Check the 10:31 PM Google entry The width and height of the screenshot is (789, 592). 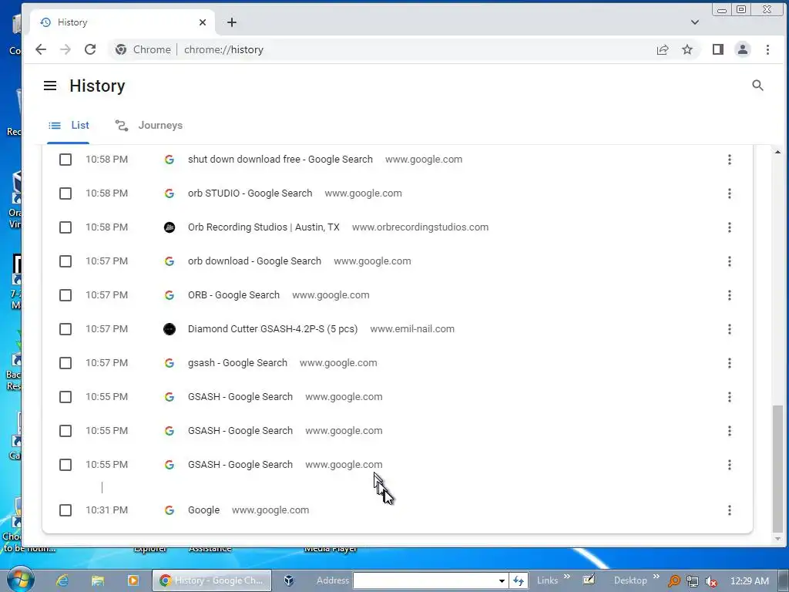click(65, 510)
